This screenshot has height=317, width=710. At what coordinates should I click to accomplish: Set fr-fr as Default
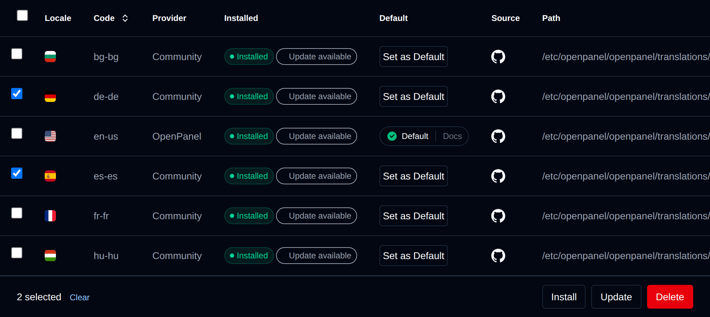(x=414, y=216)
